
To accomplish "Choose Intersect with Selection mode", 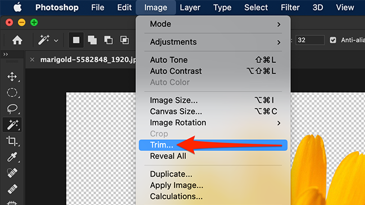I will [x=124, y=40].
